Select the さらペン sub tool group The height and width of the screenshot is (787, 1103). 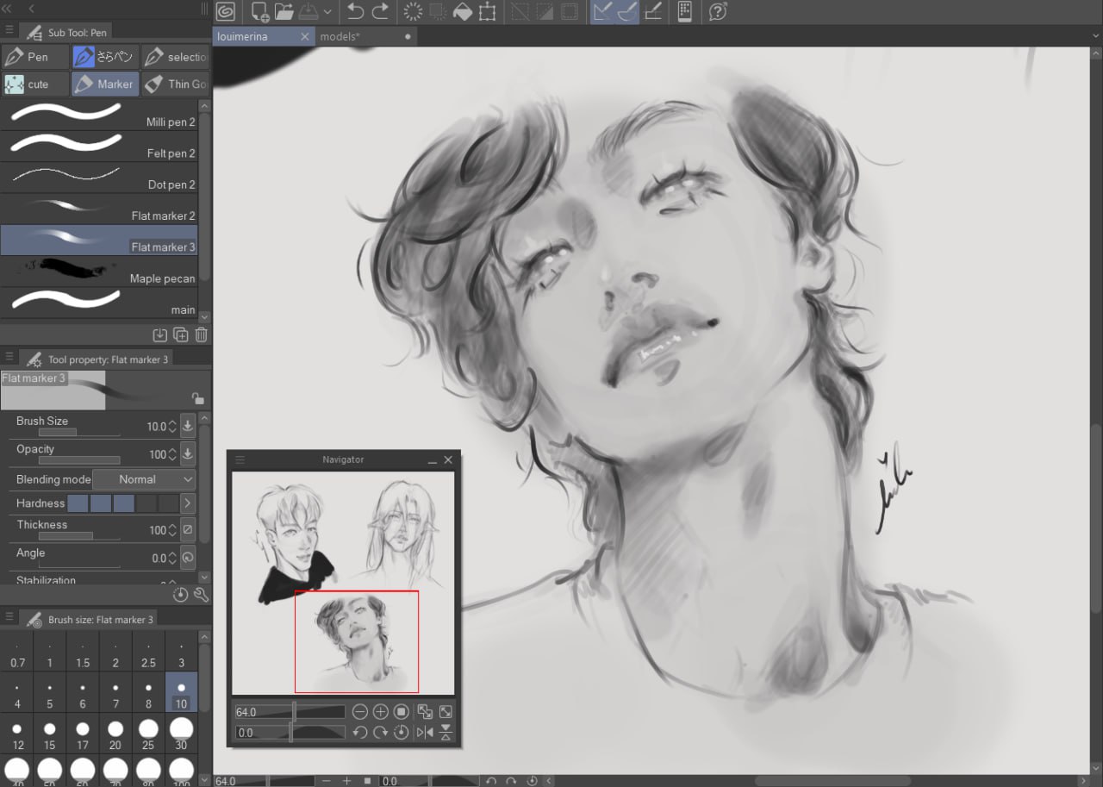(104, 57)
